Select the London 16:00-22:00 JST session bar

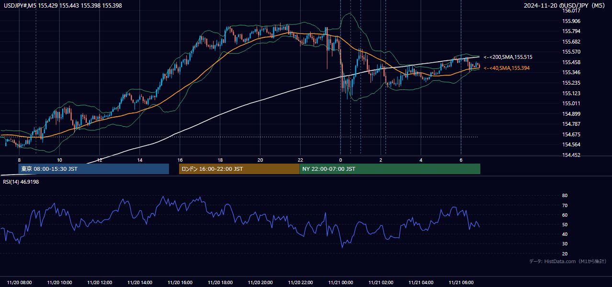point(239,169)
